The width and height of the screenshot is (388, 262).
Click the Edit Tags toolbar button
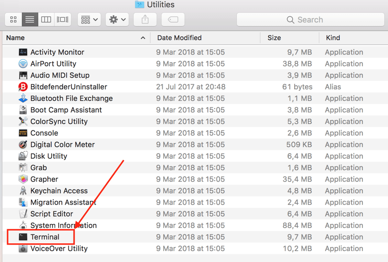173,20
